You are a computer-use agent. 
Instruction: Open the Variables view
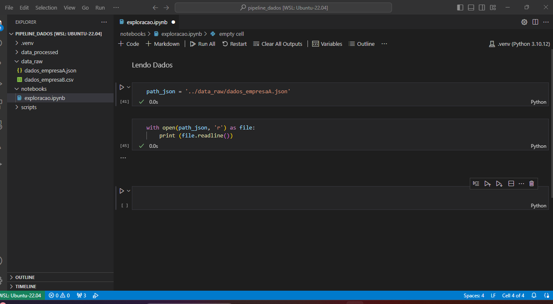tap(327, 44)
